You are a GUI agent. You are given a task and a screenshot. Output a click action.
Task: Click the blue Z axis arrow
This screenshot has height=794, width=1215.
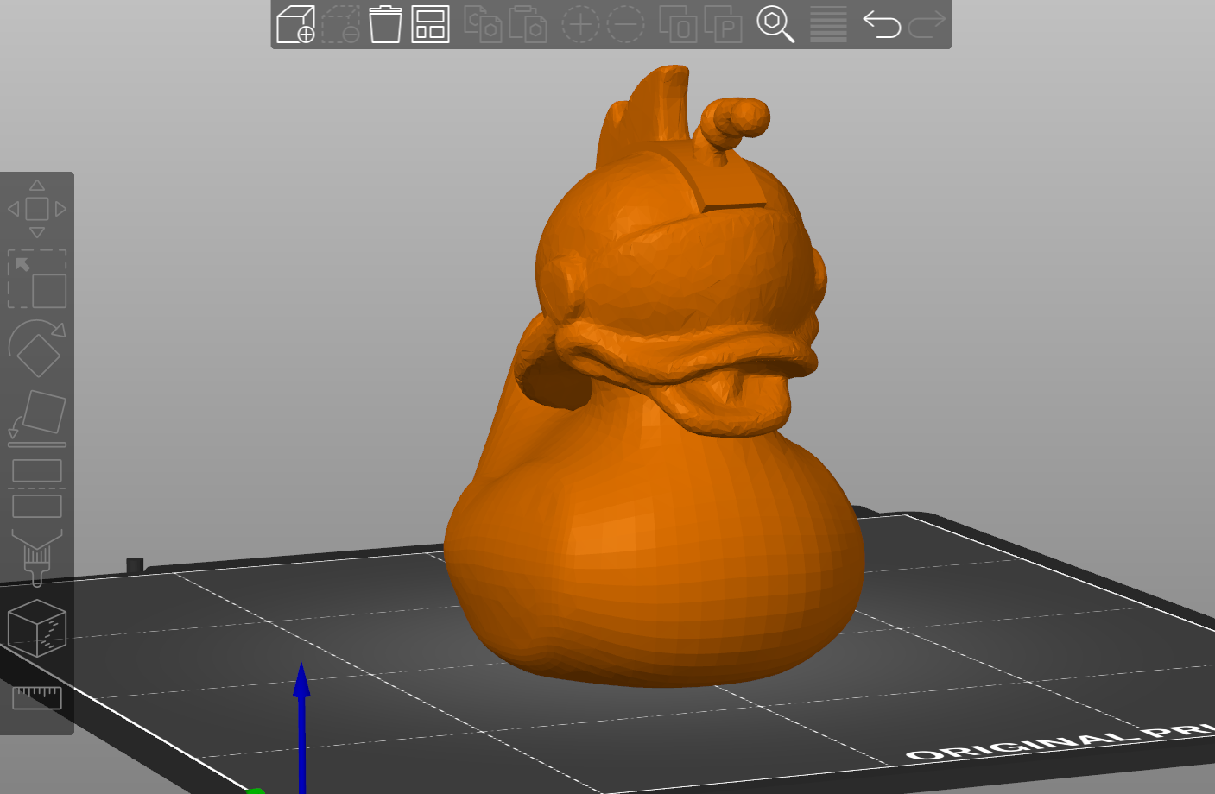pyautogui.click(x=301, y=727)
